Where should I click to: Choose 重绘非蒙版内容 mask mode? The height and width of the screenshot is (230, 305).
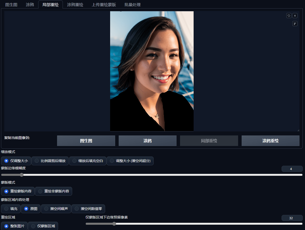(54, 191)
